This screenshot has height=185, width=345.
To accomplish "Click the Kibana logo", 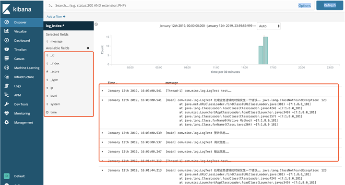I will tap(17, 9).
